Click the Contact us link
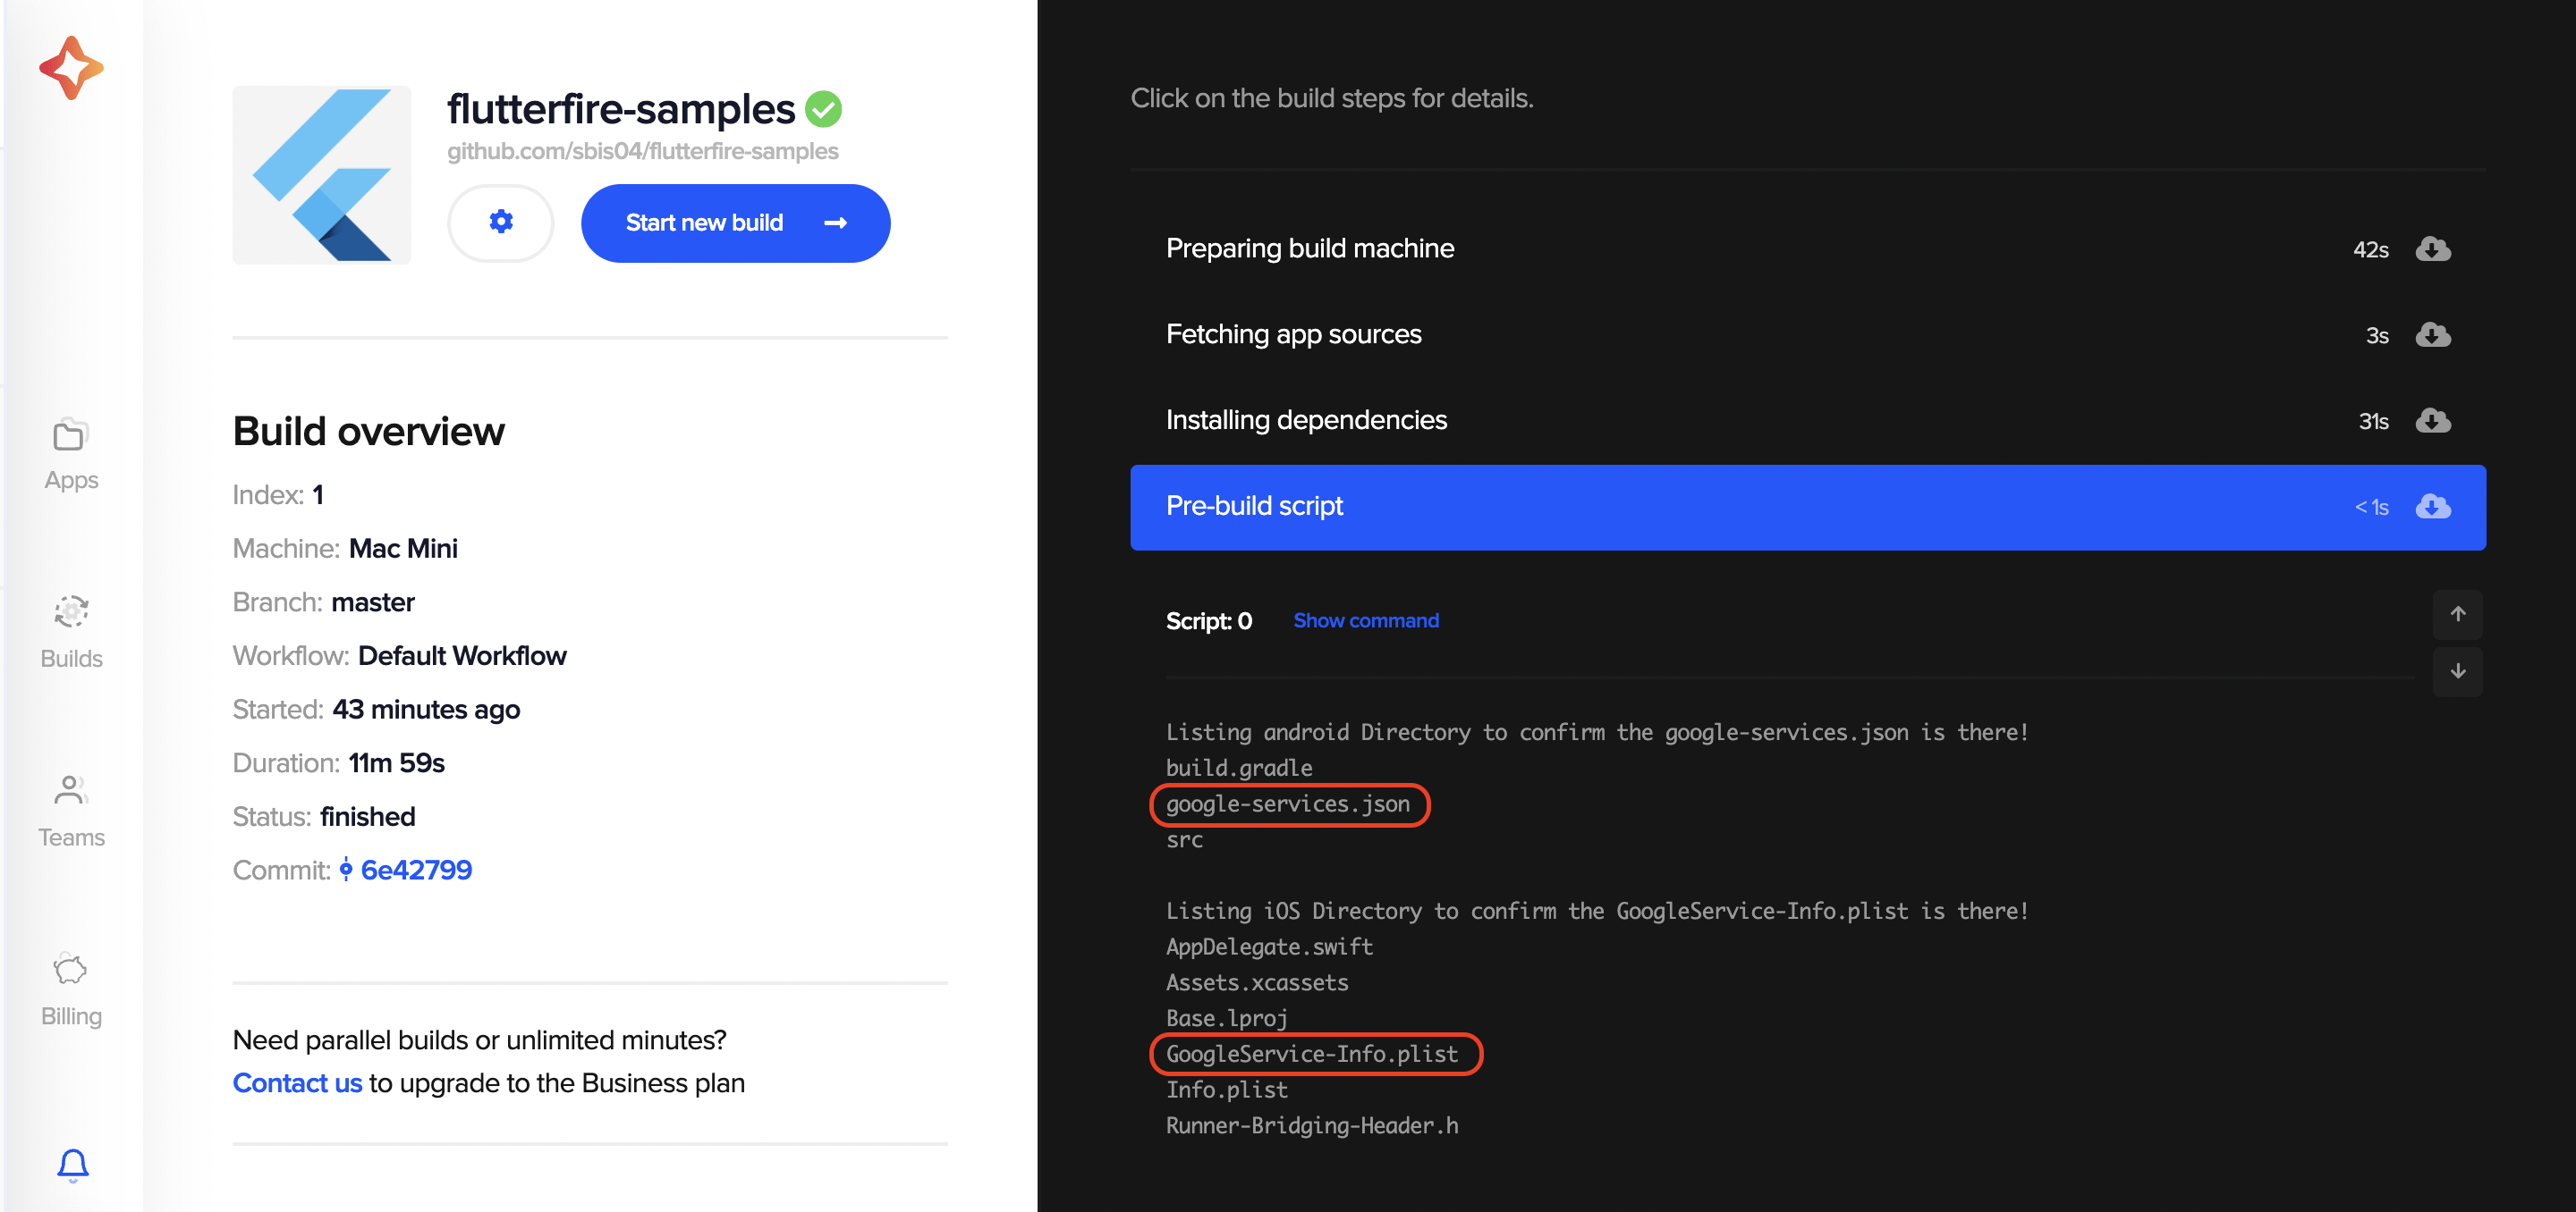2576x1212 pixels. (297, 1083)
